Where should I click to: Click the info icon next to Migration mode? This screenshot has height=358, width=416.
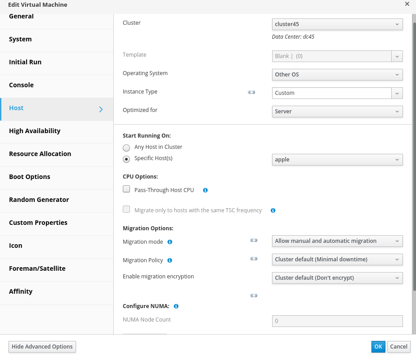click(170, 242)
